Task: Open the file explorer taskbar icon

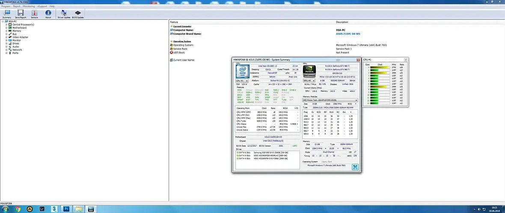Action: pyautogui.click(x=79, y=209)
